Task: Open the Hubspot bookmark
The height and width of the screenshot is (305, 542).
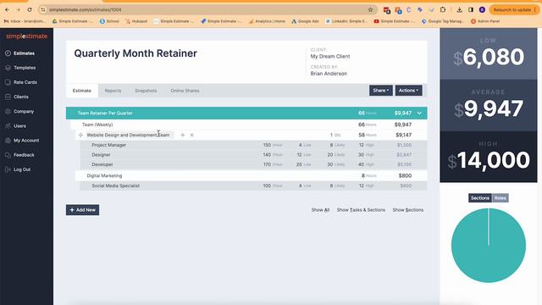Action: pyautogui.click(x=136, y=21)
